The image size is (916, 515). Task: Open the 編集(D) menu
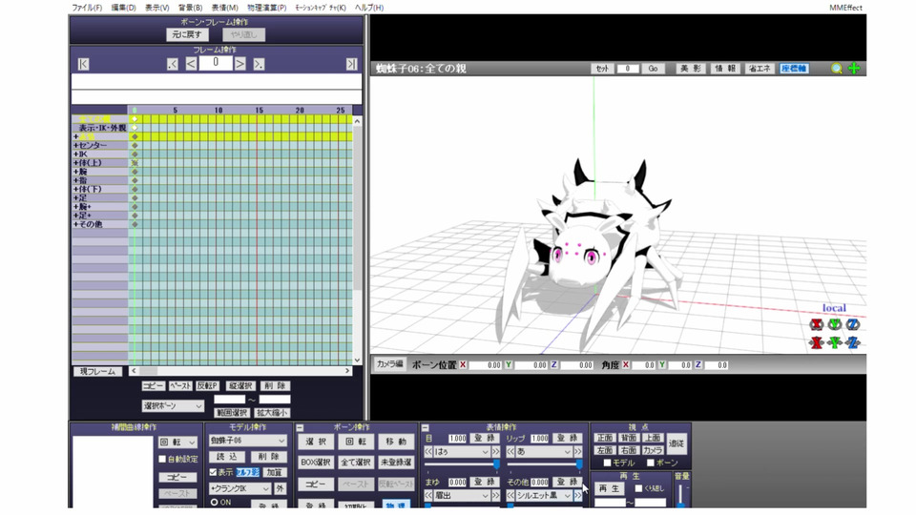click(x=123, y=8)
